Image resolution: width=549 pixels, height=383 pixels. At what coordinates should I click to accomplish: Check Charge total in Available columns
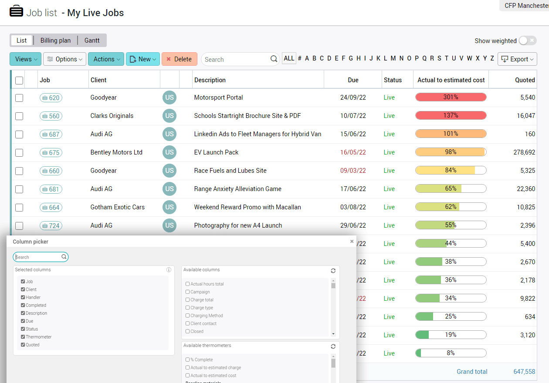(x=187, y=300)
